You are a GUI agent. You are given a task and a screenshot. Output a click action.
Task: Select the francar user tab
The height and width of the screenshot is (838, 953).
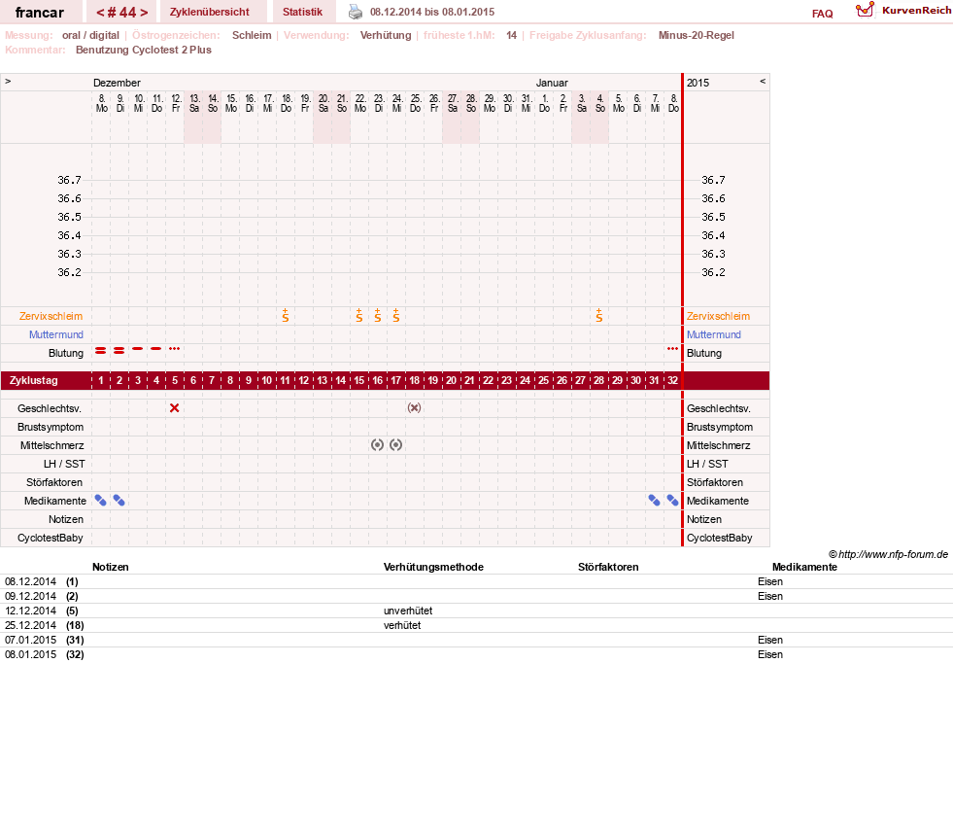(x=40, y=13)
